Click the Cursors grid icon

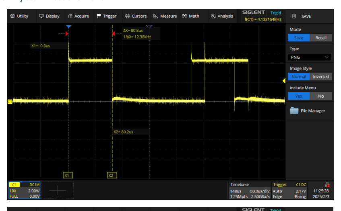[x=128, y=16]
